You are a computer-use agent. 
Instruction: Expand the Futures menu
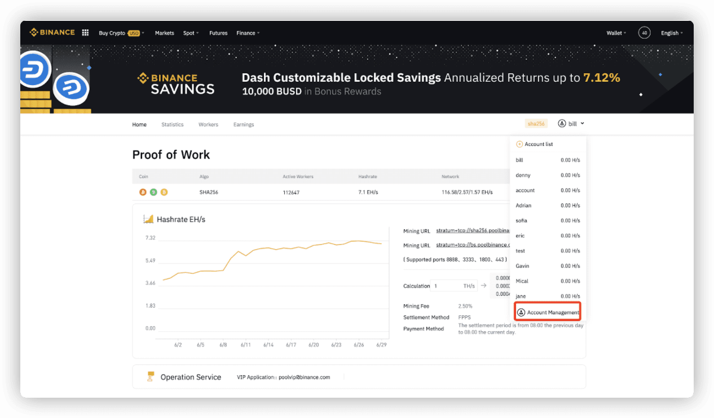218,33
